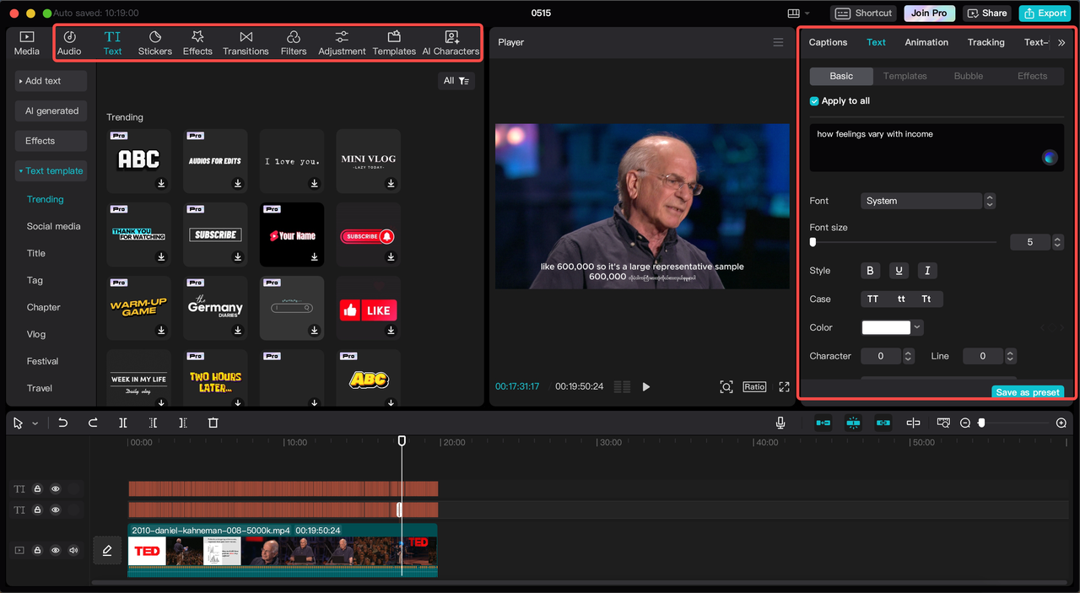The width and height of the screenshot is (1080, 593).
Task: Play the video in the Player
Action: [646, 386]
